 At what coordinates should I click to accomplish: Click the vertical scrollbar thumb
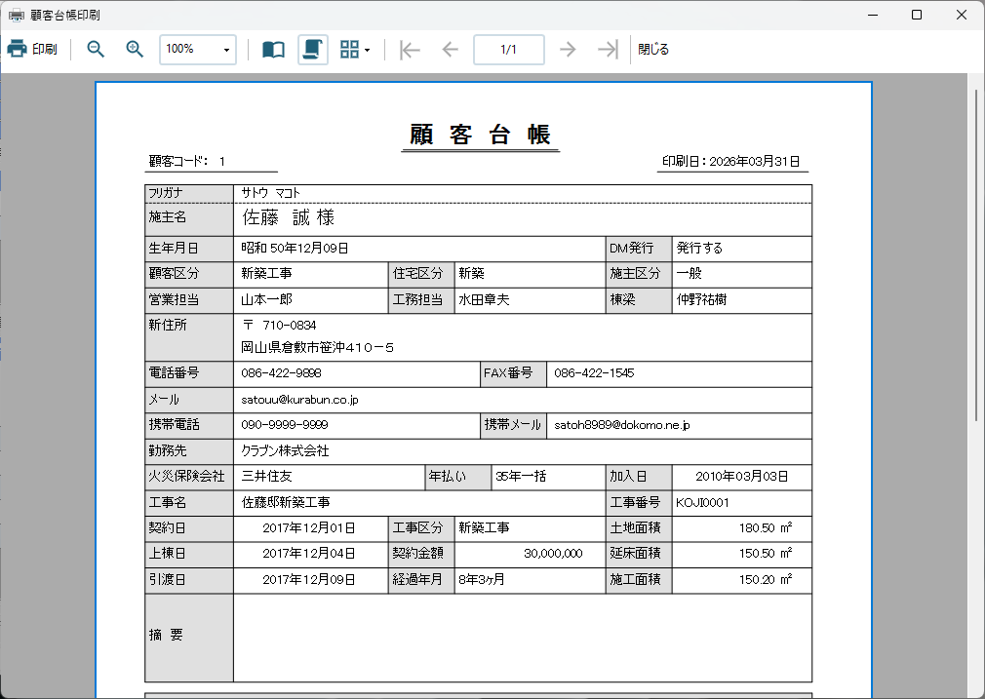pos(976,254)
